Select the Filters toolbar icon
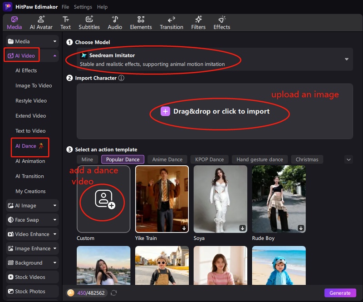This screenshot has height=302, width=363. pyautogui.click(x=198, y=22)
